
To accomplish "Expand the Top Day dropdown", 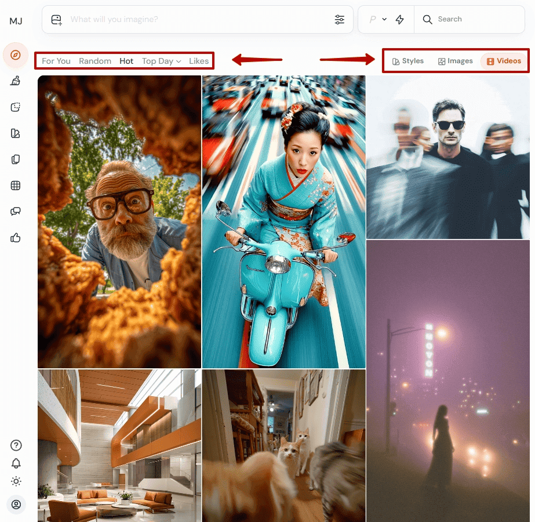I will click(161, 61).
